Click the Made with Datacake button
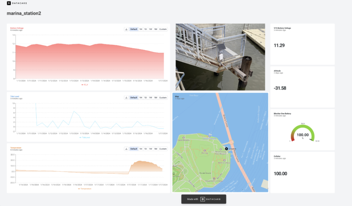Screen dimensions: 352x206 (204, 199)
